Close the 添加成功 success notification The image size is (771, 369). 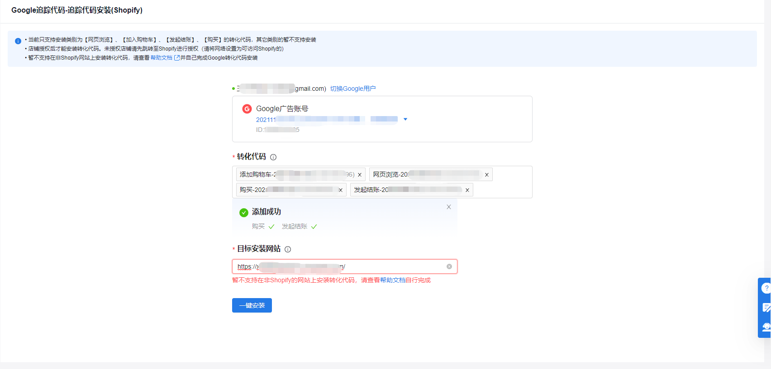449,207
